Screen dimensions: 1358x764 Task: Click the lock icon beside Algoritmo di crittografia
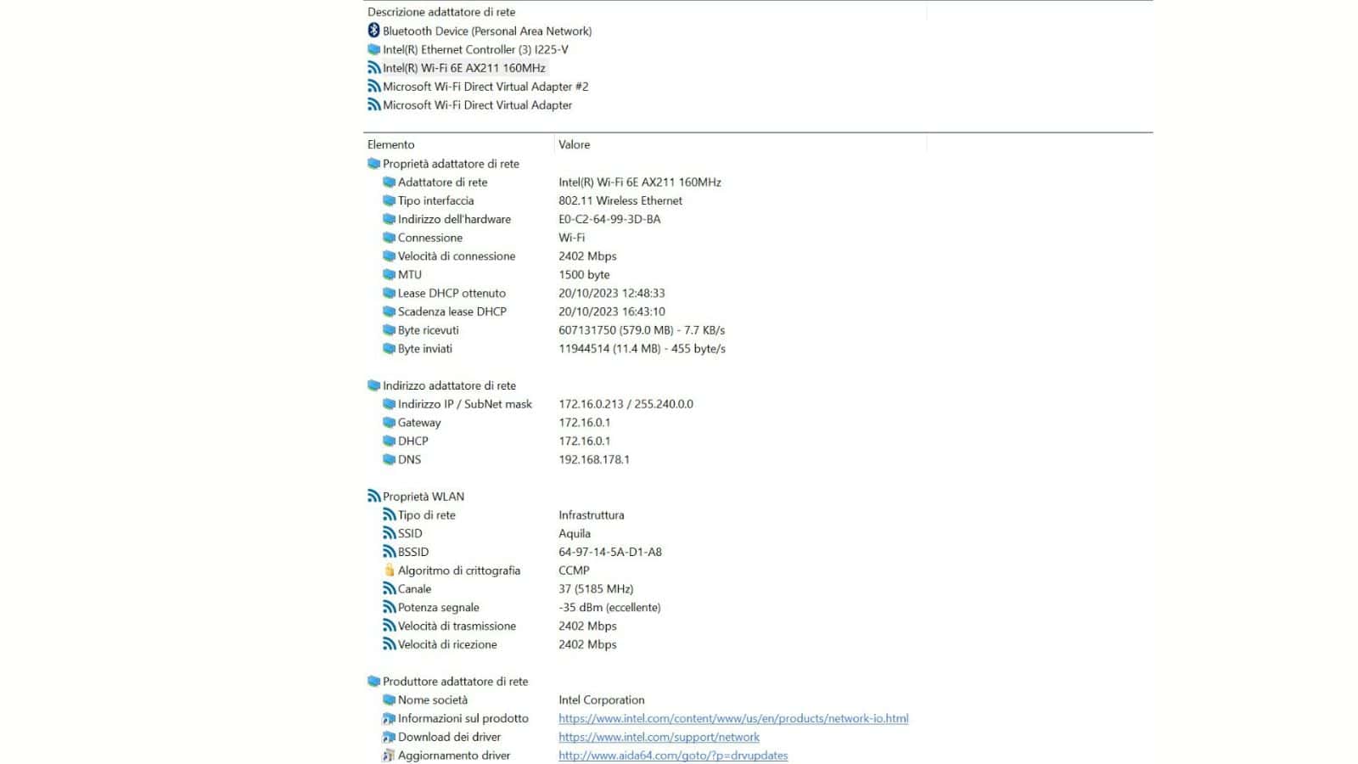click(389, 570)
